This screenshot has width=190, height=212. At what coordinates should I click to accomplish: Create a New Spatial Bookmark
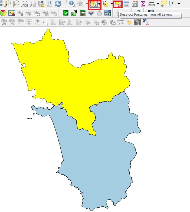41,4
